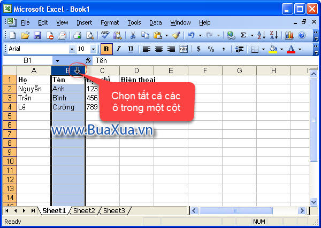Open the File menu
Screen dimensions: 321x228
click(25, 22)
